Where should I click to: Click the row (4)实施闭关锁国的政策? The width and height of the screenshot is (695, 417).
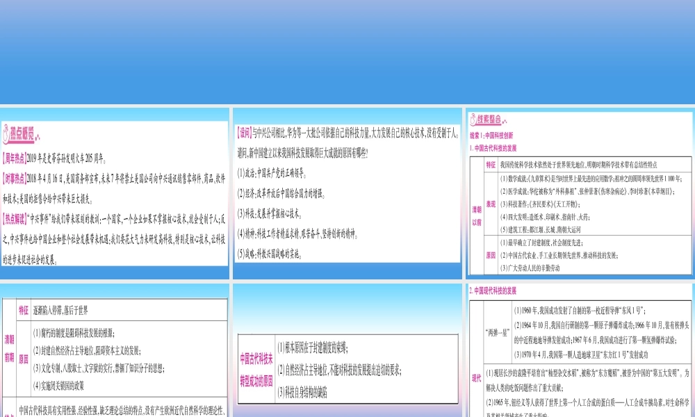pos(58,386)
